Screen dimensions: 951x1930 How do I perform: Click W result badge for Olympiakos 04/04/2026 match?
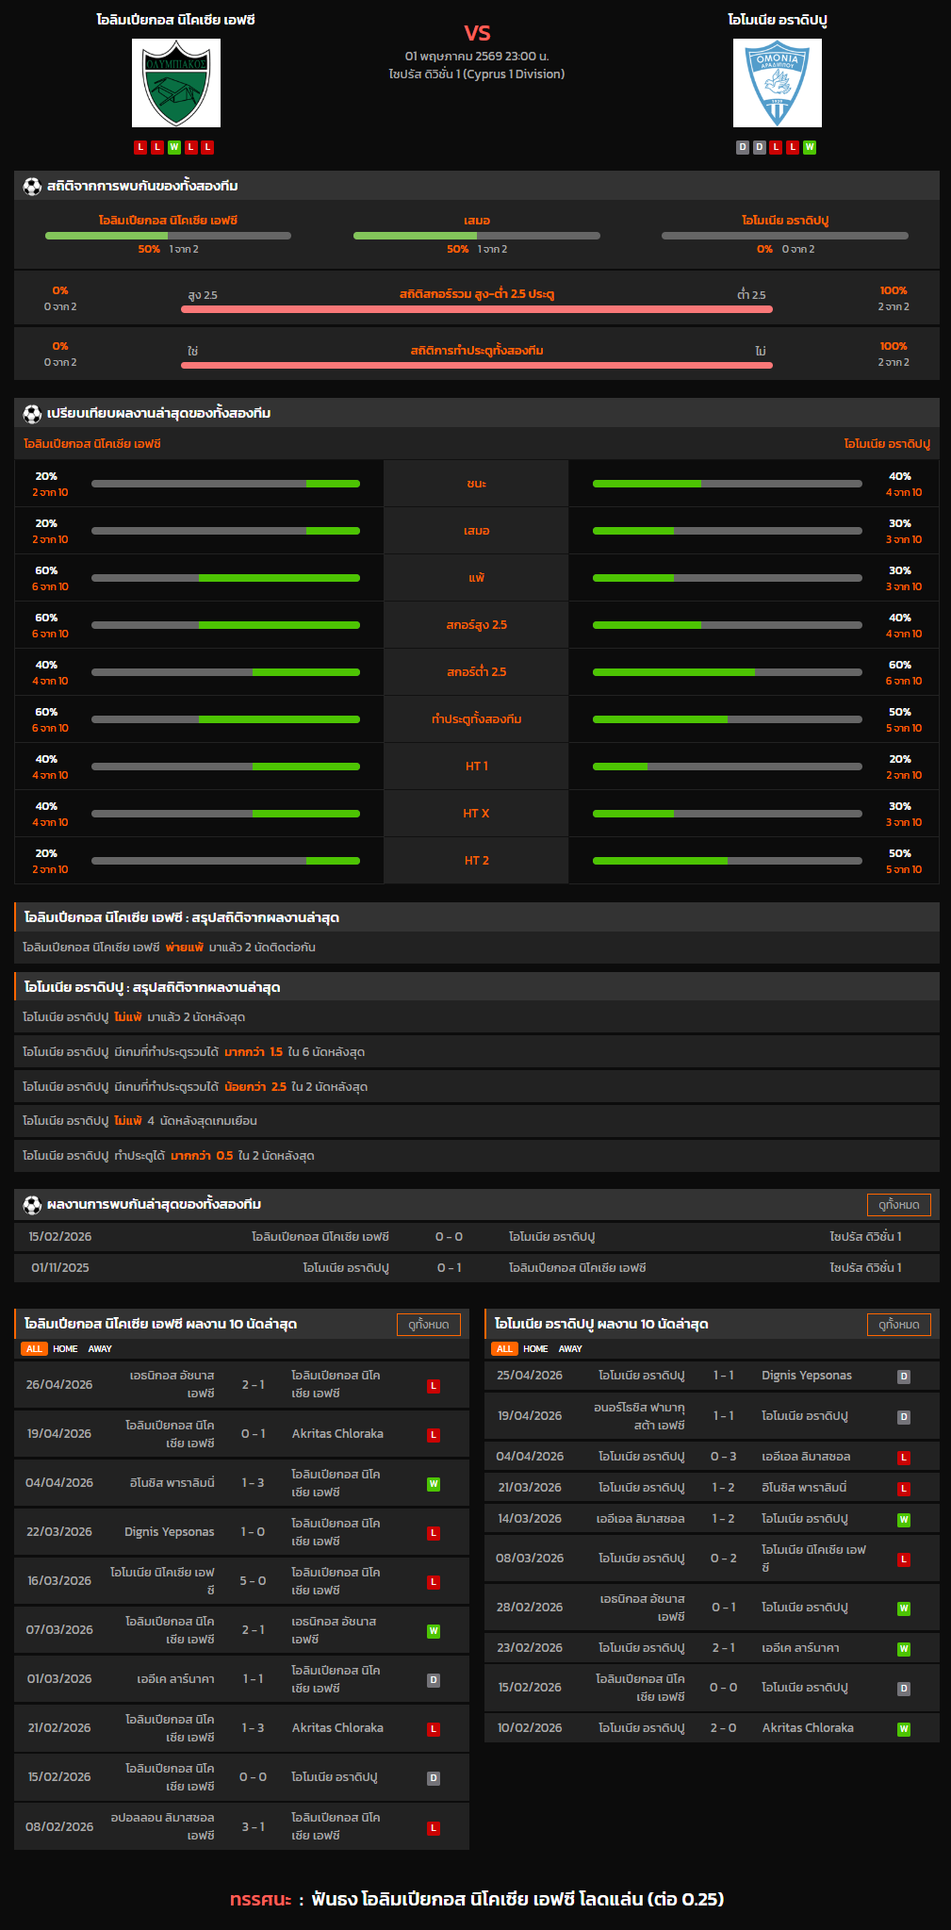pyautogui.click(x=434, y=1484)
